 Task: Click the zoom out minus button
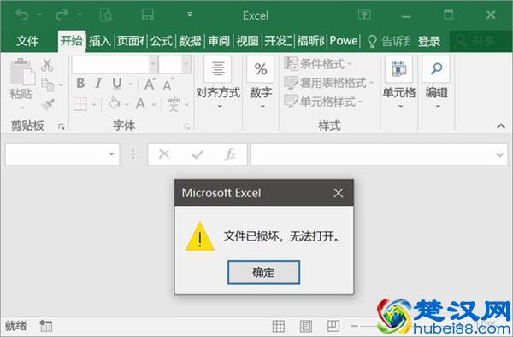point(354,326)
